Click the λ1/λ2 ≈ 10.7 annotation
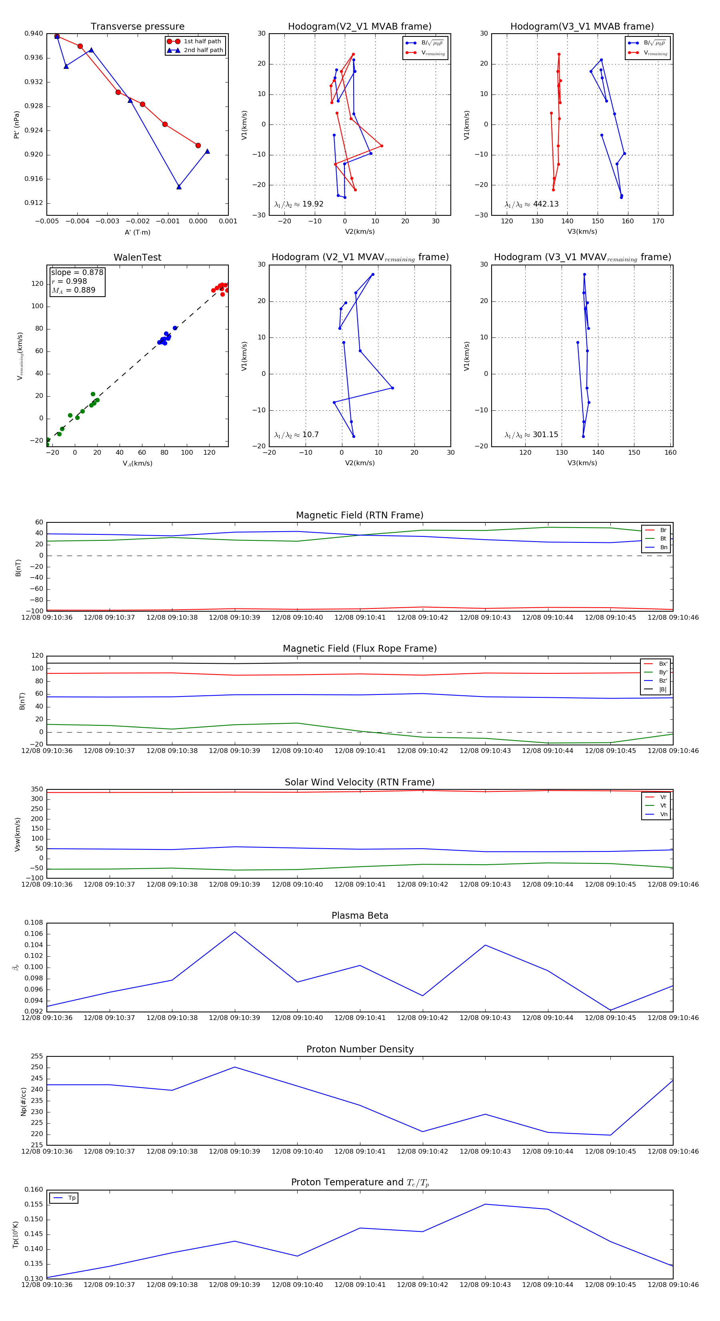The image size is (720, 1321). pyautogui.click(x=297, y=435)
